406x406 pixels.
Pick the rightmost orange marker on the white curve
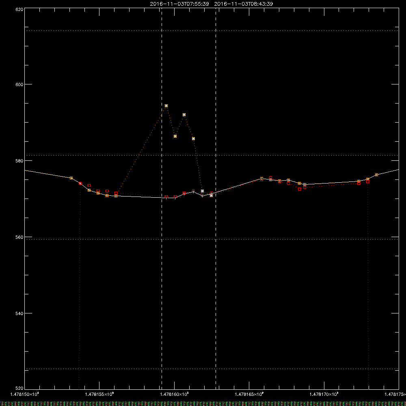tap(376, 175)
